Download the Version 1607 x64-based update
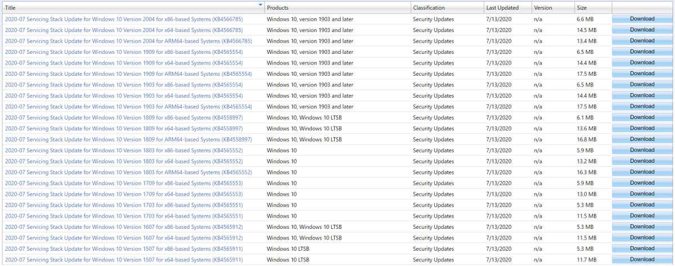Image resolution: width=675 pixels, height=266 pixels. 642,237
